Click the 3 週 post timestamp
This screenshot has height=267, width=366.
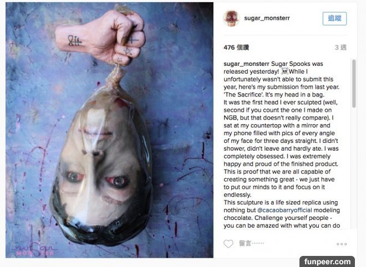tap(340, 48)
